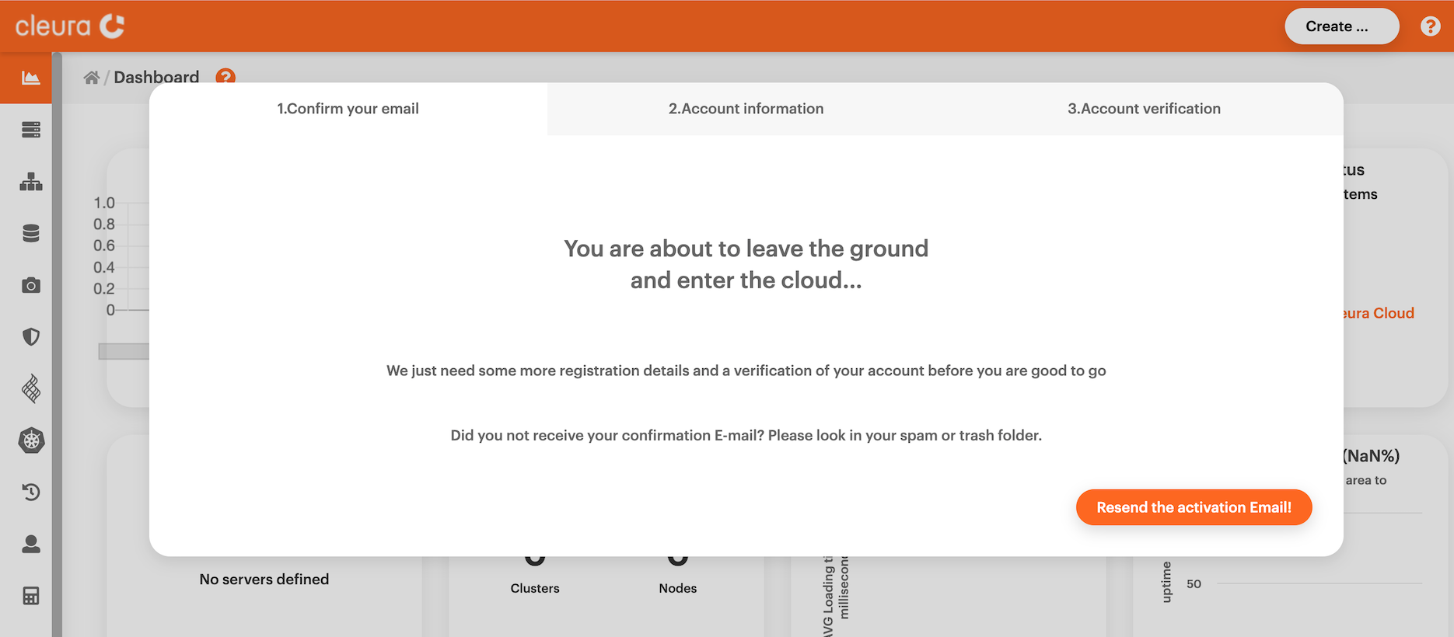Image resolution: width=1454 pixels, height=637 pixels.
Task: Select the network topology sidebar icon
Action: coord(30,182)
